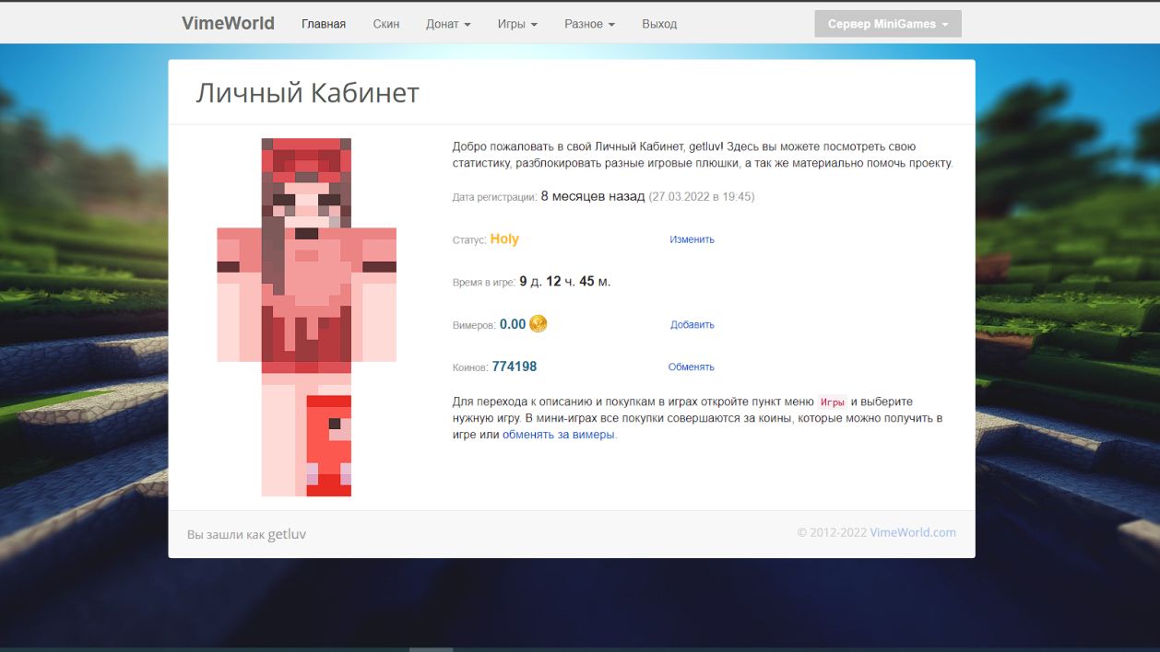Click the Minecraft skin preview image
The height and width of the screenshot is (652, 1160).
306,317
